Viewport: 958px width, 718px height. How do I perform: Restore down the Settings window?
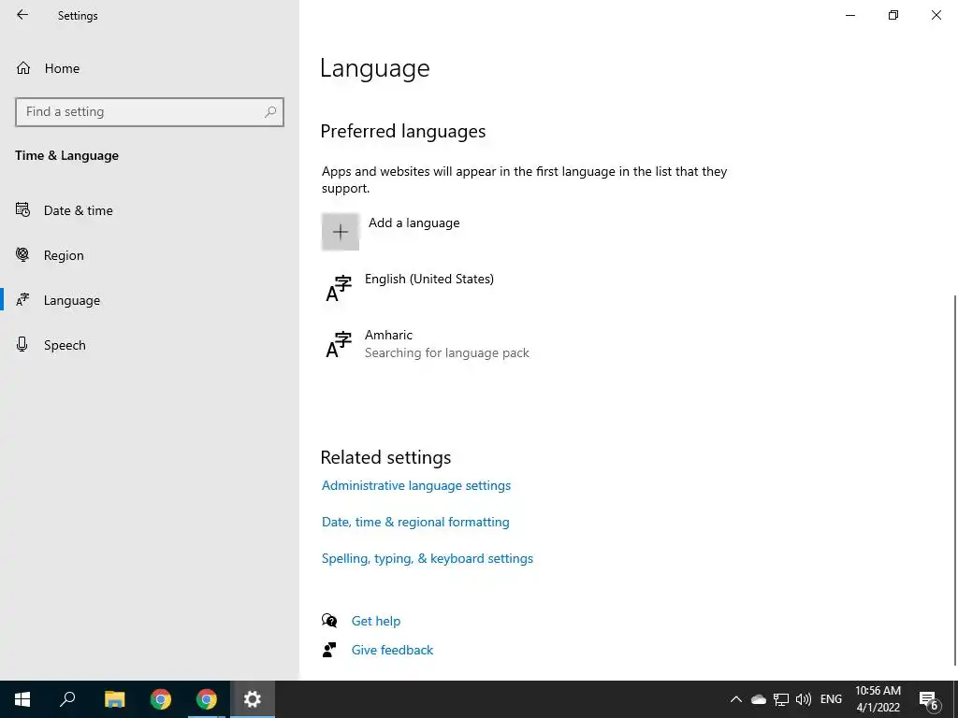pyautogui.click(x=893, y=15)
